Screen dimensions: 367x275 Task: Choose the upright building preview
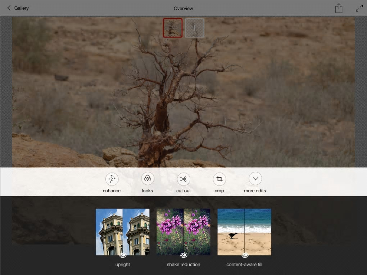[123, 232]
